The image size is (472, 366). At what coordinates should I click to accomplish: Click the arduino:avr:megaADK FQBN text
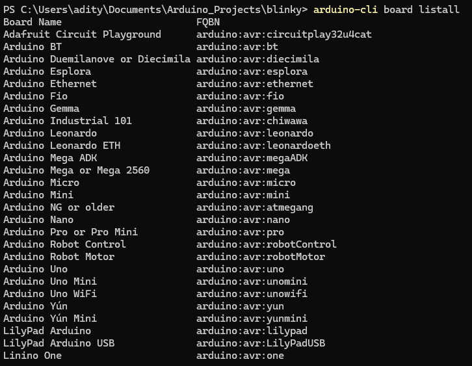[x=252, y=158]
